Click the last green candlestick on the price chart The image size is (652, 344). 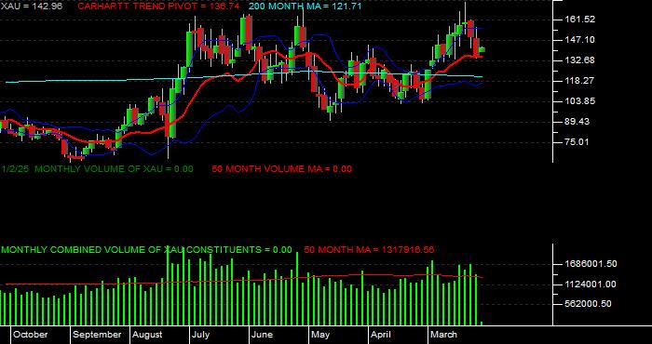(482, 50)
